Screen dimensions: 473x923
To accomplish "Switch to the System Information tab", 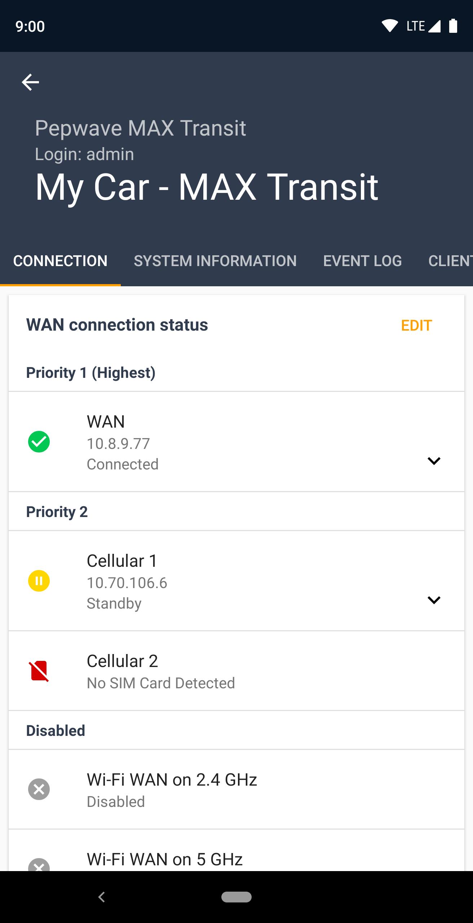I will (x=215, y=261).
